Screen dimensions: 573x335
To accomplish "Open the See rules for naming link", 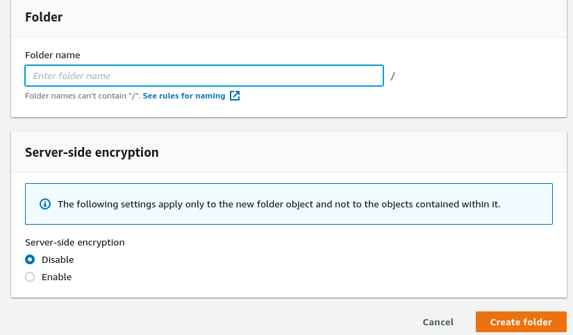I will (x=184, y=96).
